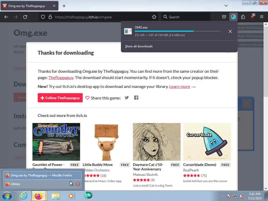
Task: Click the muted volume tray icon
Action: tap(242, 196)
